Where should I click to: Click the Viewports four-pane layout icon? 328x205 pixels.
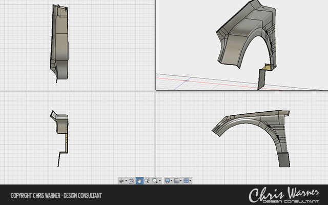point(186,180)
